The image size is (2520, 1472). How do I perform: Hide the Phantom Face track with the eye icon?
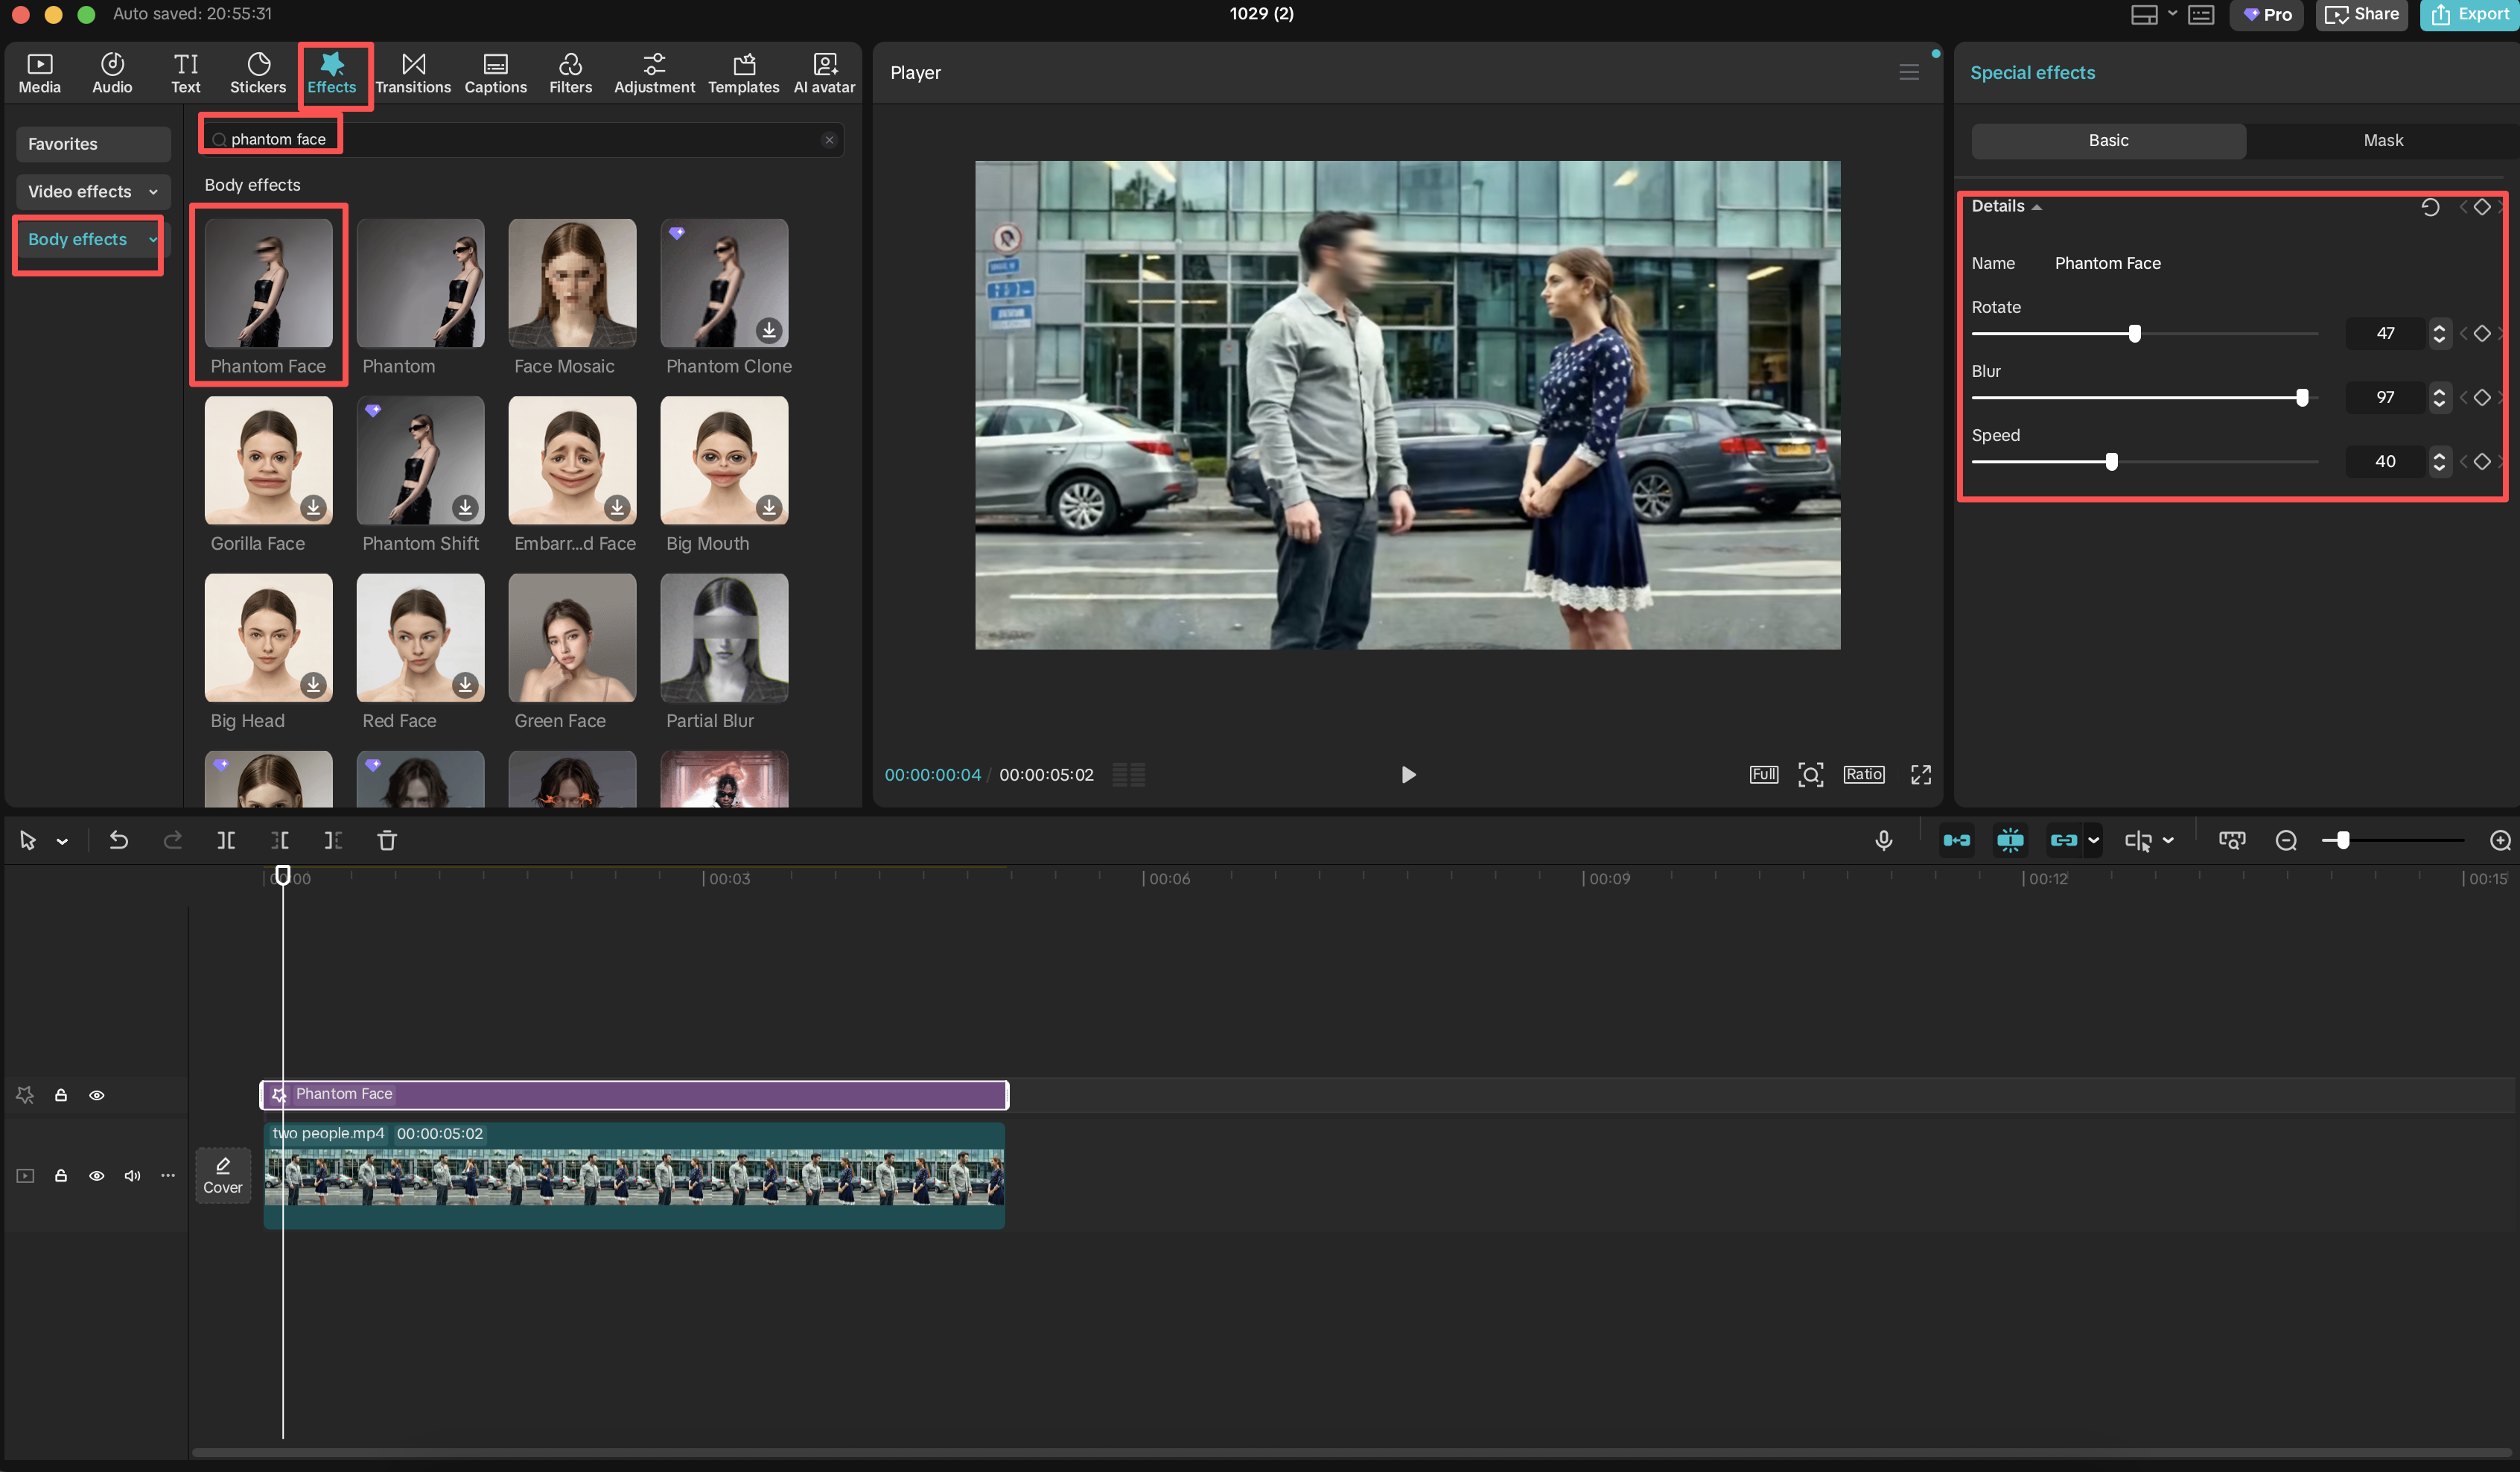(97, 1095)
